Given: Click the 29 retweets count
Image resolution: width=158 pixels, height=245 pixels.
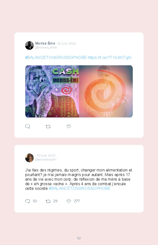Looking at the screenshot, I should point(55,201).
